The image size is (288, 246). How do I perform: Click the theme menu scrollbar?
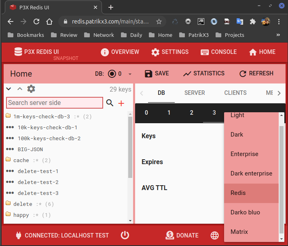(282, 180)
